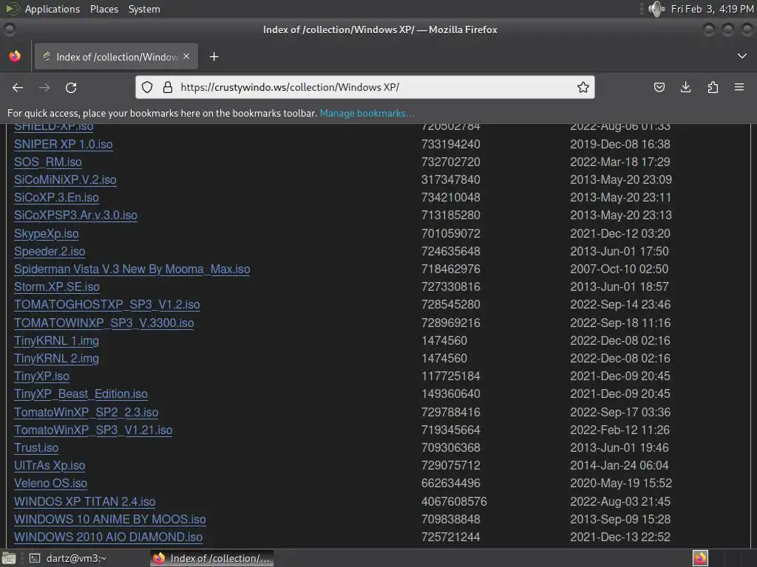Go back to the previous page
Viewport: 757px width, 567px height.
(18, 88)
